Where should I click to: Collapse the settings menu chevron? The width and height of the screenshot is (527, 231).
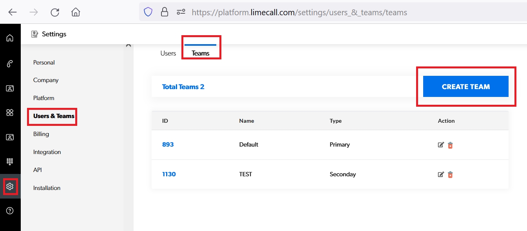coord(128,45)
